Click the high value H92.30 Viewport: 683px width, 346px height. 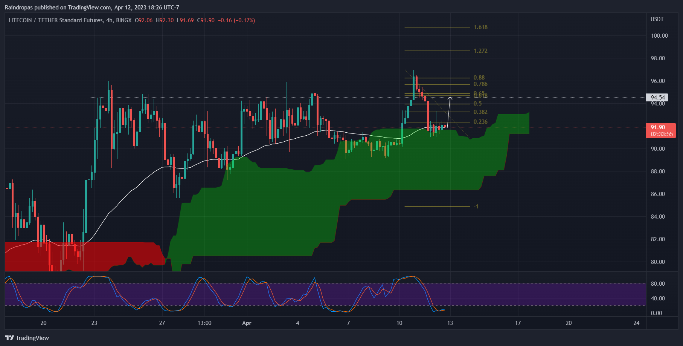pos(165,20)
